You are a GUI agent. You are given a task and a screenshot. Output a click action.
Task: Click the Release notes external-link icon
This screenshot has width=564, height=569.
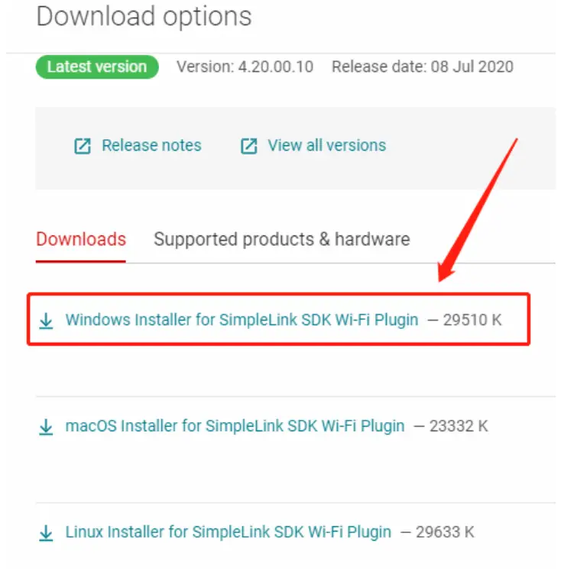pyautogui.click(x=82, y=146)
